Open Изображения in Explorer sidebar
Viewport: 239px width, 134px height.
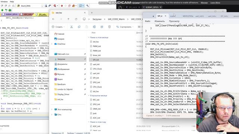62,69
